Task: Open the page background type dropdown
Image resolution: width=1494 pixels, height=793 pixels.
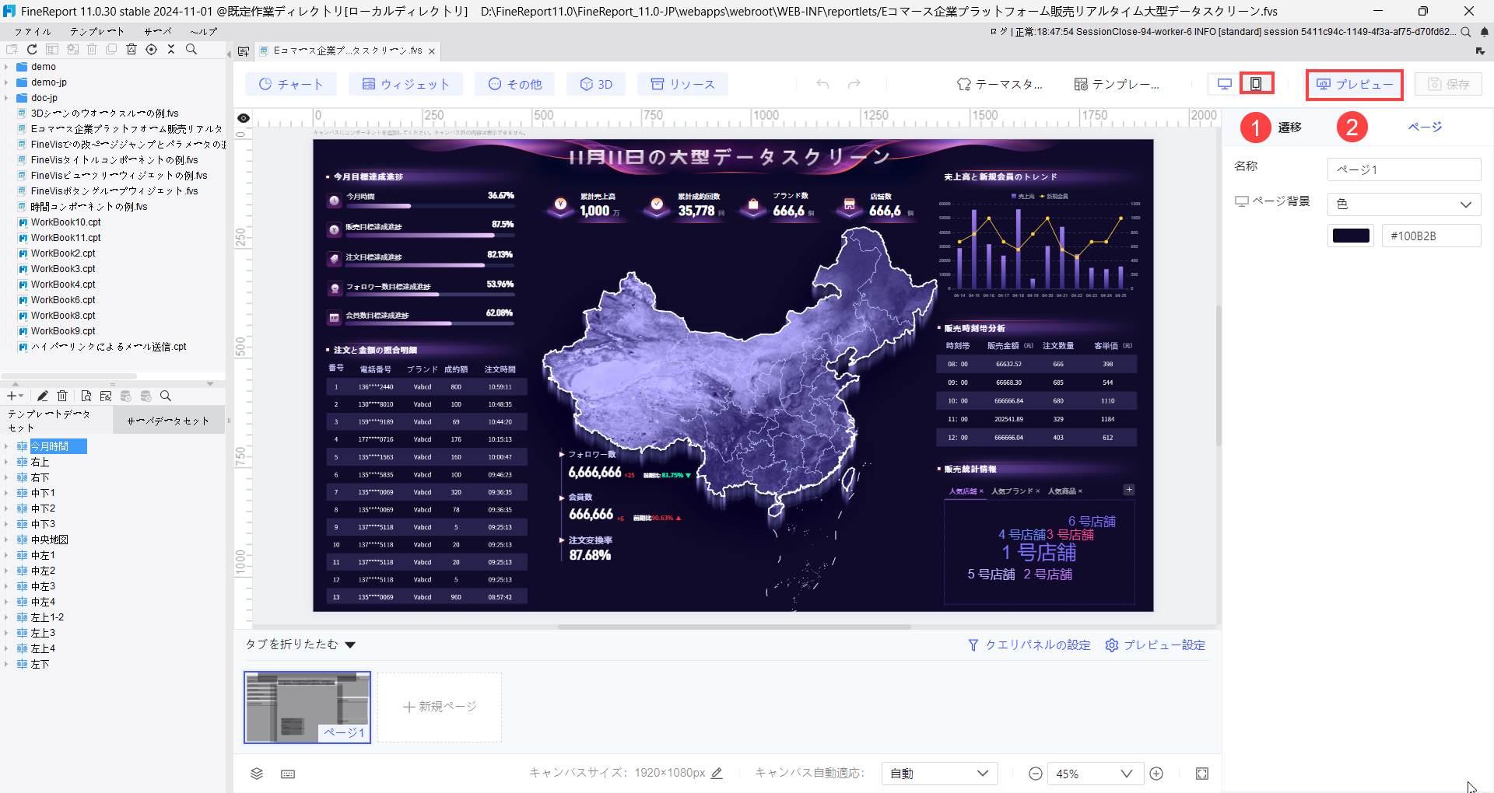Action: click(x=1404, y=204)
